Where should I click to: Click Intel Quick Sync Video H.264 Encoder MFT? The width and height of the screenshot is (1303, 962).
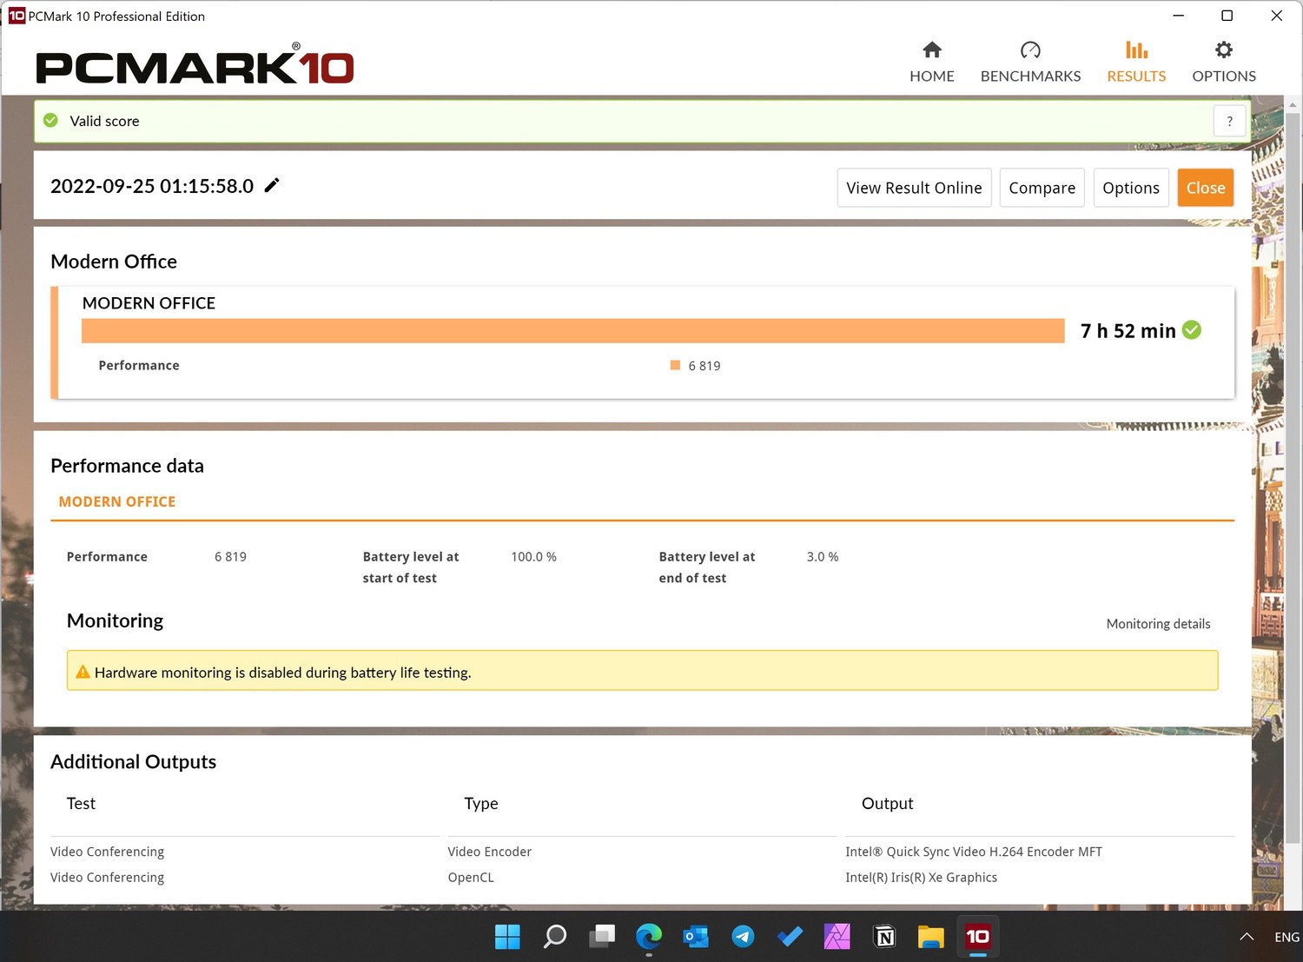pos(973,853)
